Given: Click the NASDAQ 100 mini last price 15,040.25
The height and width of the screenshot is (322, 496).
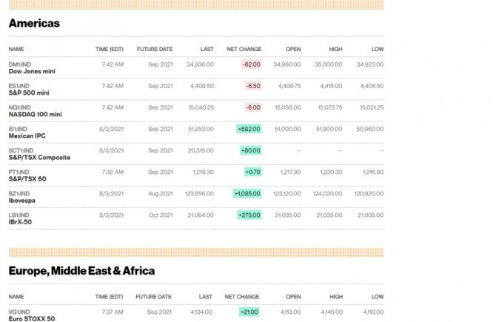Looking at the screenshot, I should (201, 107).
